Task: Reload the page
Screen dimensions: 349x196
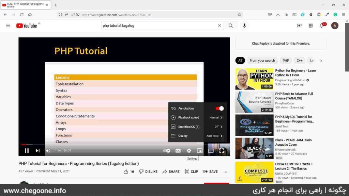Action: pos(21,15)
